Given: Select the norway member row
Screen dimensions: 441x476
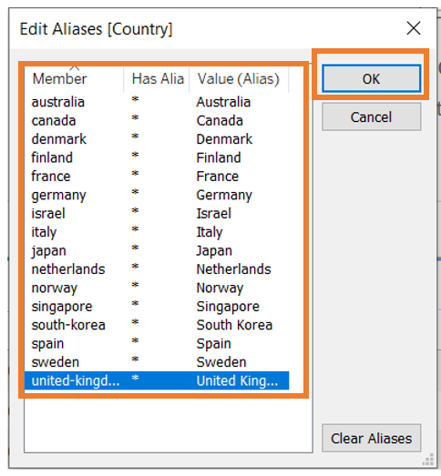Looking at the screenshot, I should coord(157,288).
